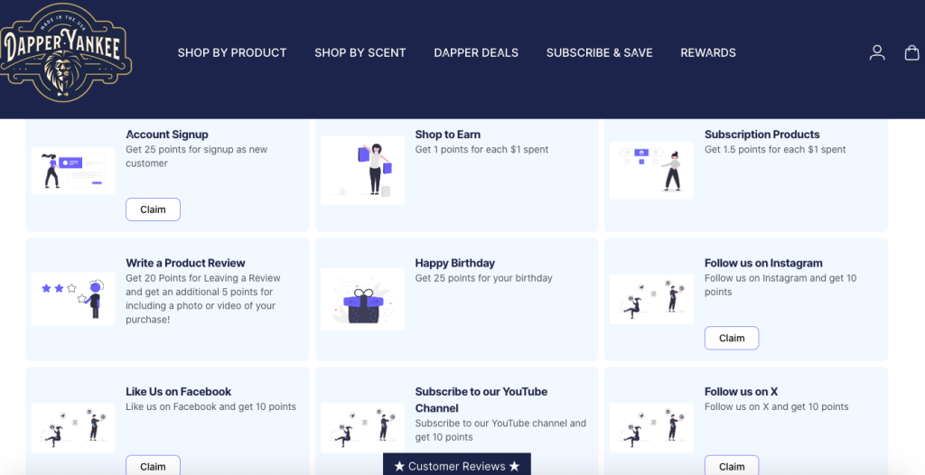Claim Follow us on Instagram points
This screenshot has width=925, height=475.
[732, 338]
